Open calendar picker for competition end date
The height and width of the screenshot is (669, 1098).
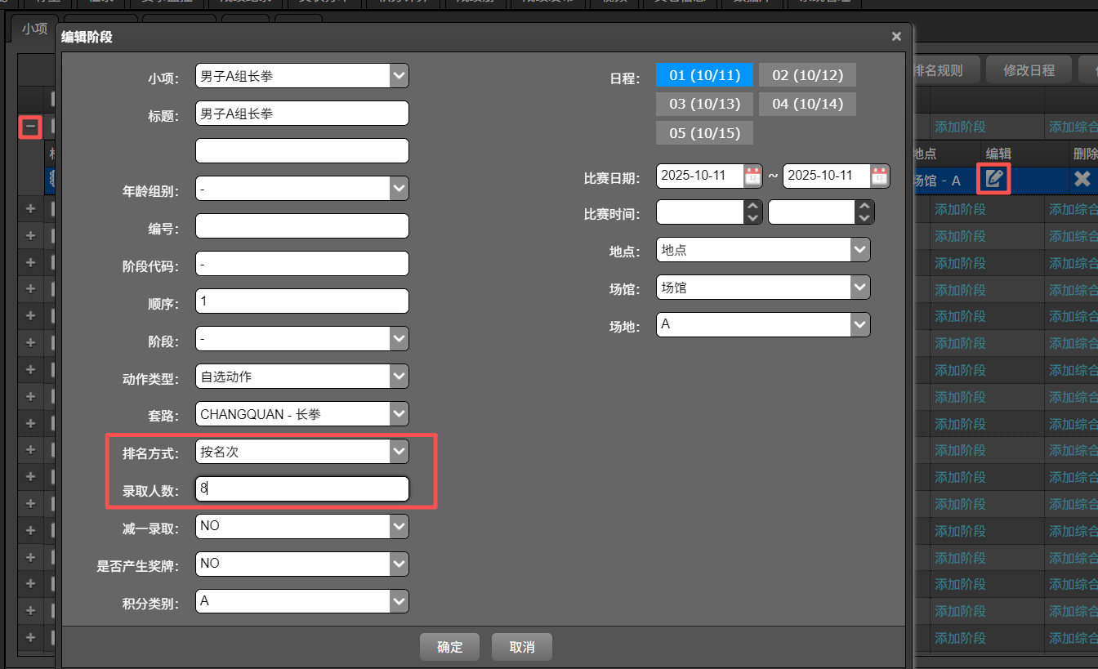[879, 176]
